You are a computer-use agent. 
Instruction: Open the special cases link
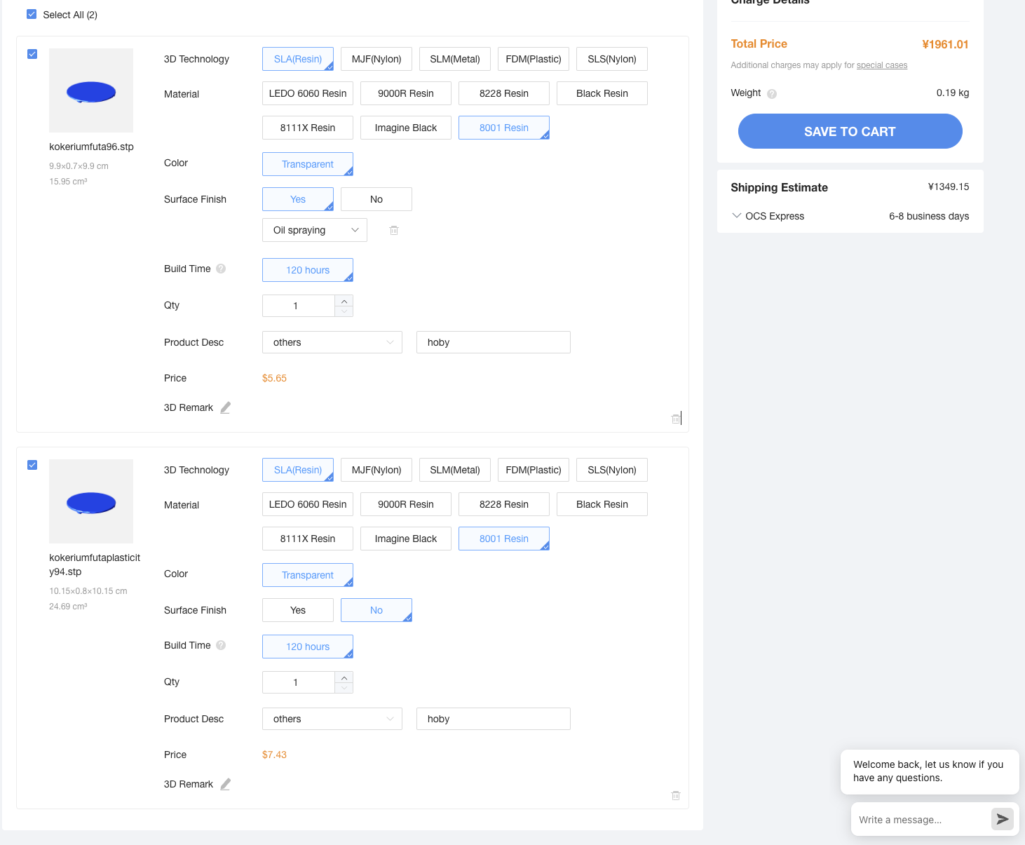click(x=882, y=65)
